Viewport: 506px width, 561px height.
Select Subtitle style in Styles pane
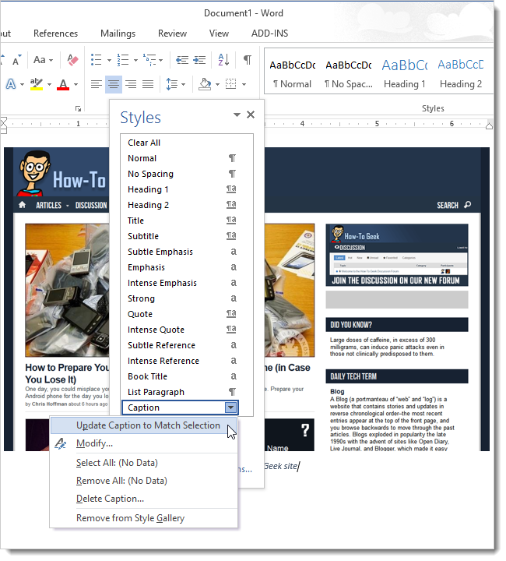click(180, 236)
